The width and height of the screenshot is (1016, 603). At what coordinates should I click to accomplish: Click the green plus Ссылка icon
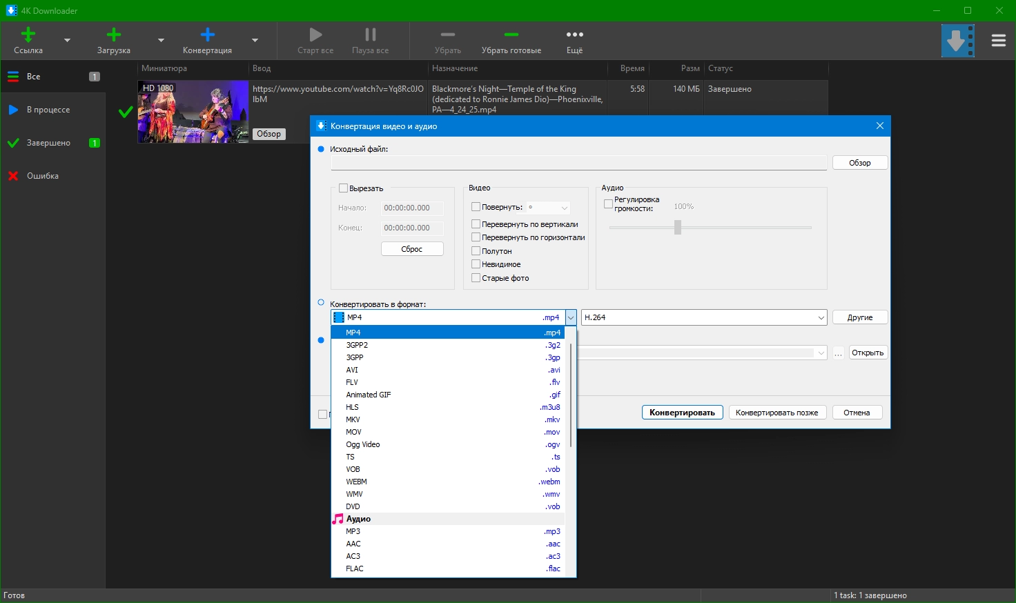pos(28,35)
